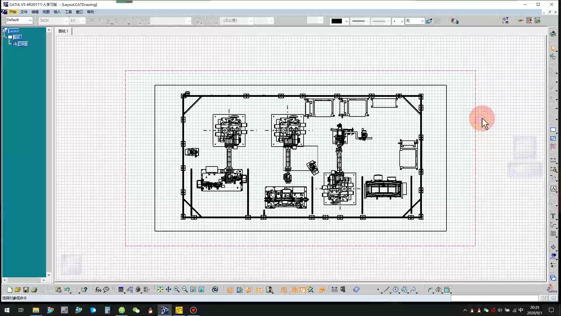Viewport: 561px width, 316px height.
Task: Toggle the hatching pattern button
Action: 437,21
